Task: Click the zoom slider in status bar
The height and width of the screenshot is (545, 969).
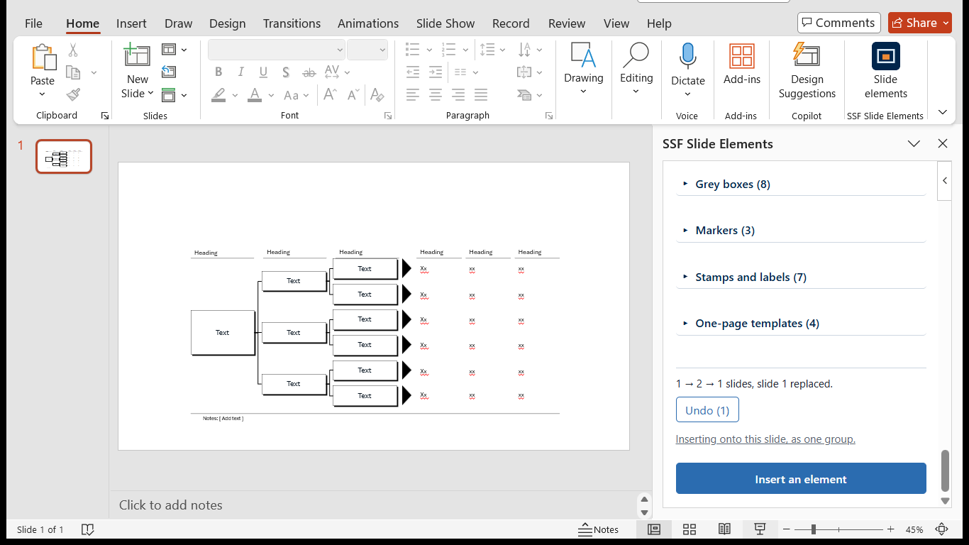Action: coord(839,529)
